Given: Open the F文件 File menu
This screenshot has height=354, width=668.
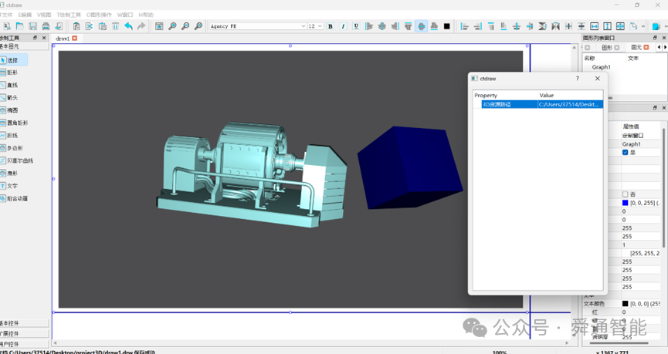Looking at the screenshot, I should (6, 15).
